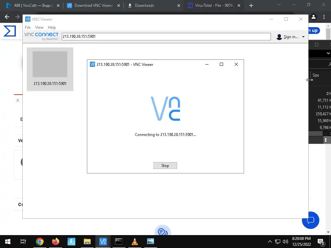This screenshot has height=248, width=331.
Task: Click the VNC server address input field
Action: [166, 36]
